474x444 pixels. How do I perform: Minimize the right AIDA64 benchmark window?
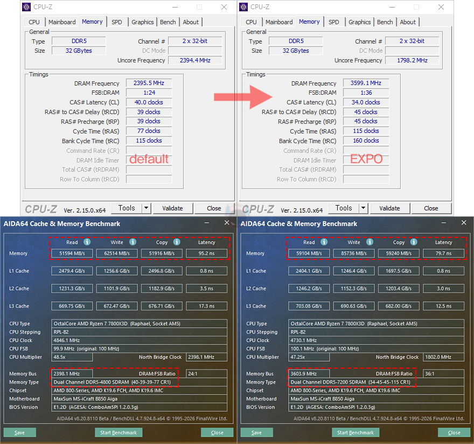(444, 223)
